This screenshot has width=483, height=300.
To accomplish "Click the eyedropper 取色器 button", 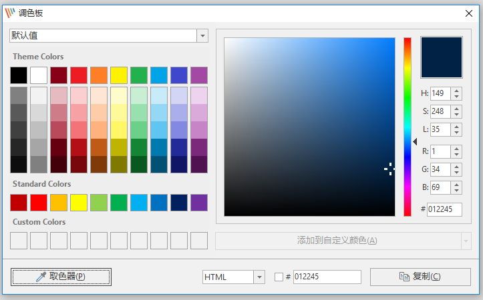I will point(61,277).
